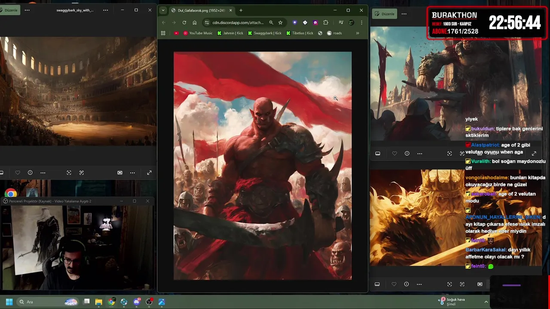Toggle filmstrip in golden king photo window
The image size is (550, 309).
(377, 284)
